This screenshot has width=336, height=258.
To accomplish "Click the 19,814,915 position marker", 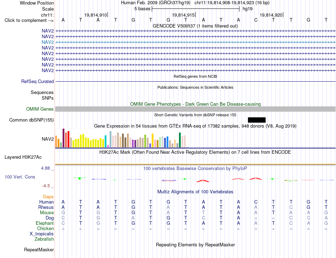I will coord(183,15).
